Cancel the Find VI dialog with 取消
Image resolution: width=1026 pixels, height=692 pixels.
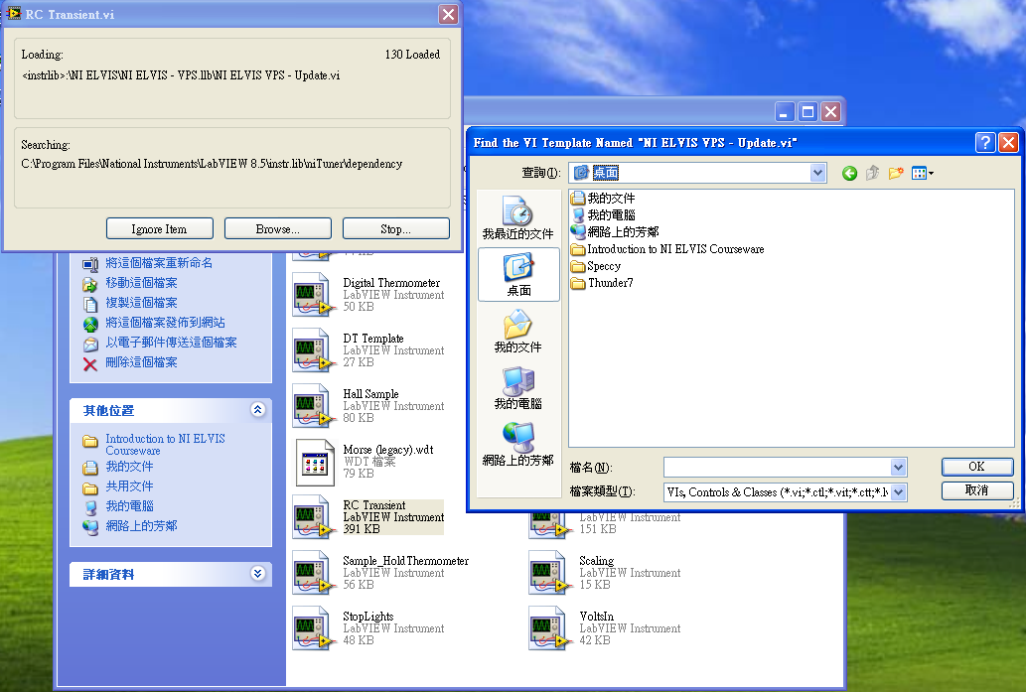point(977,490)
